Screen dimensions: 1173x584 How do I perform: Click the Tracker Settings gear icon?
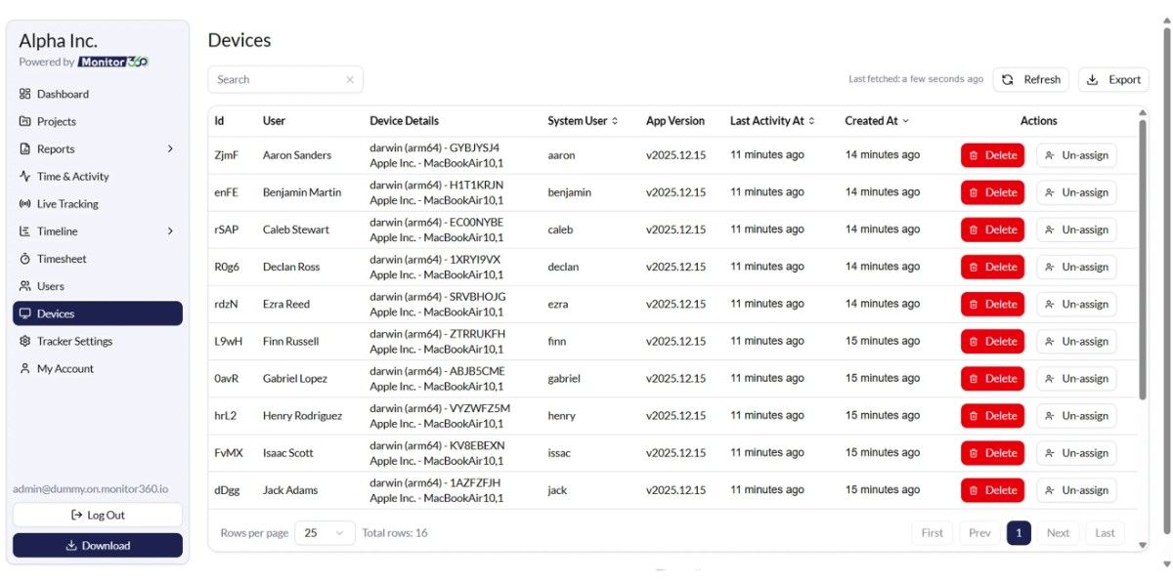point(25,341)
